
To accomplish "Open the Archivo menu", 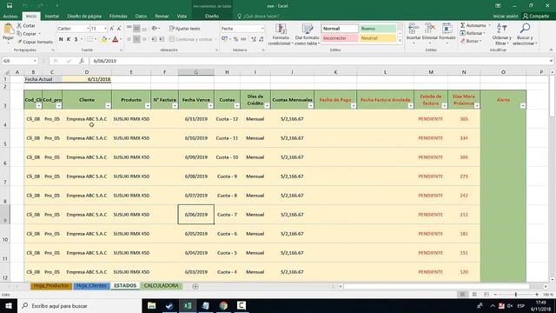I will pos(10,17).
